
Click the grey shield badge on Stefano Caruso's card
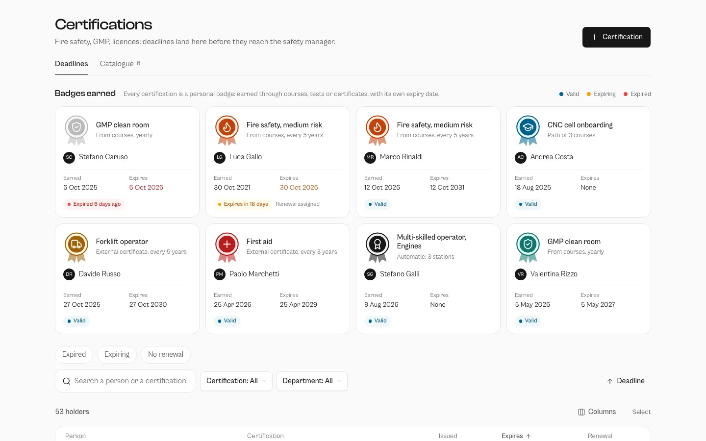[76, 130]
